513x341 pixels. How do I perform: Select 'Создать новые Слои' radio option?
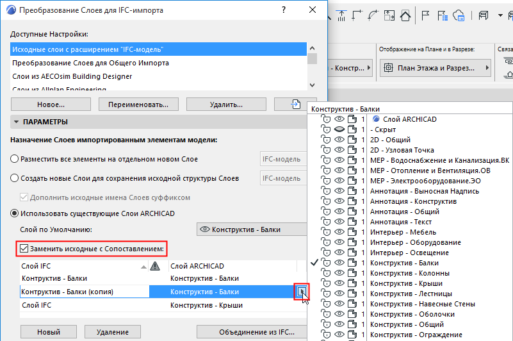click(14, 178)
